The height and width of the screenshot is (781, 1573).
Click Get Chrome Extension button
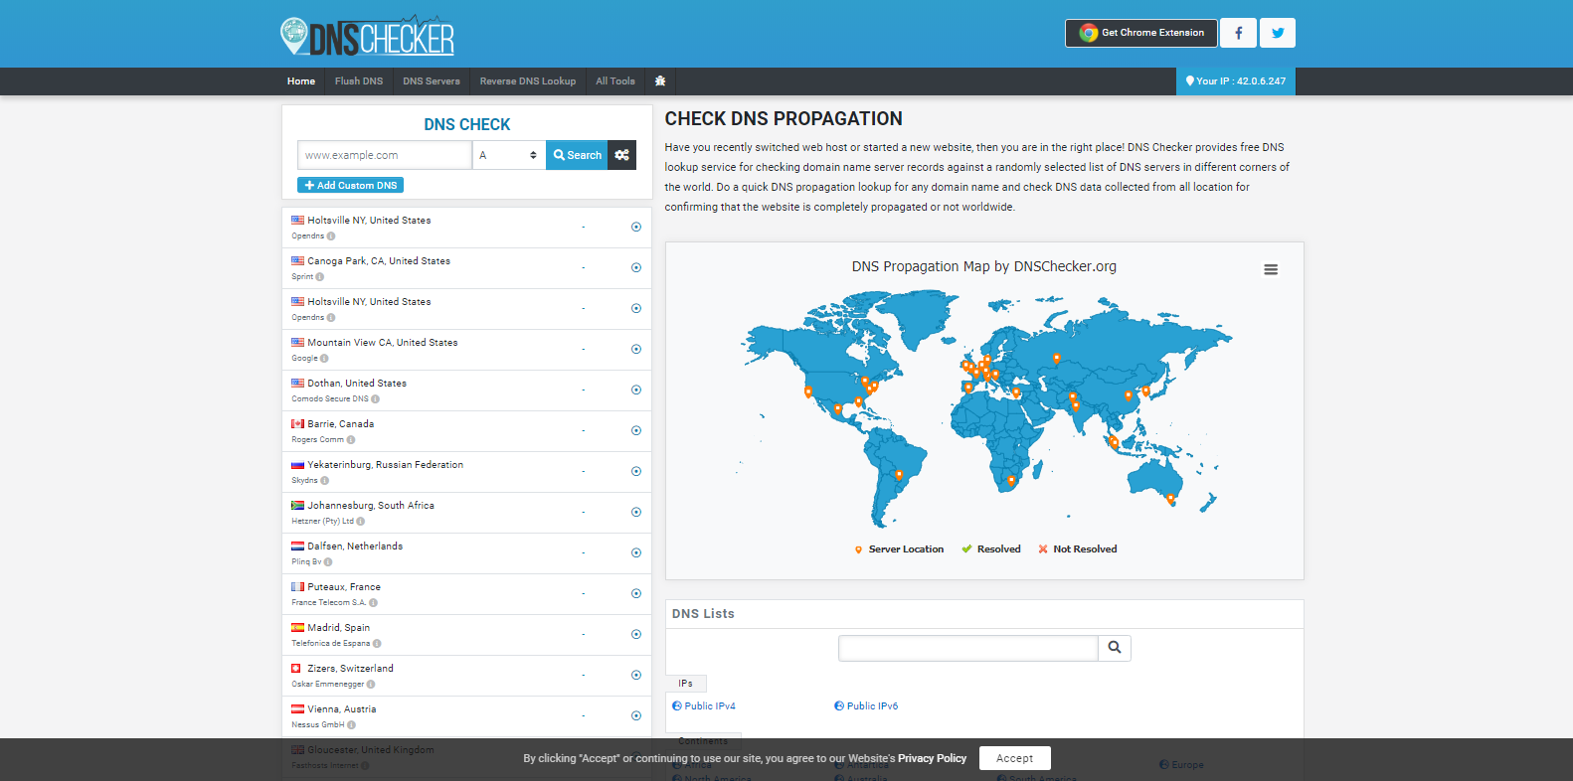1141,33
